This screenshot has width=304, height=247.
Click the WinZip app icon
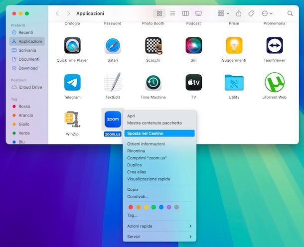pos(72,120)
